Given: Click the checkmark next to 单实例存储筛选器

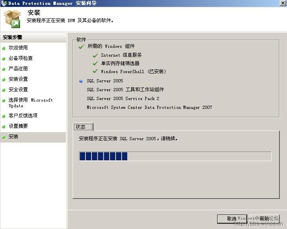Looking at the screenshot, I should click(x=95, y=63).
